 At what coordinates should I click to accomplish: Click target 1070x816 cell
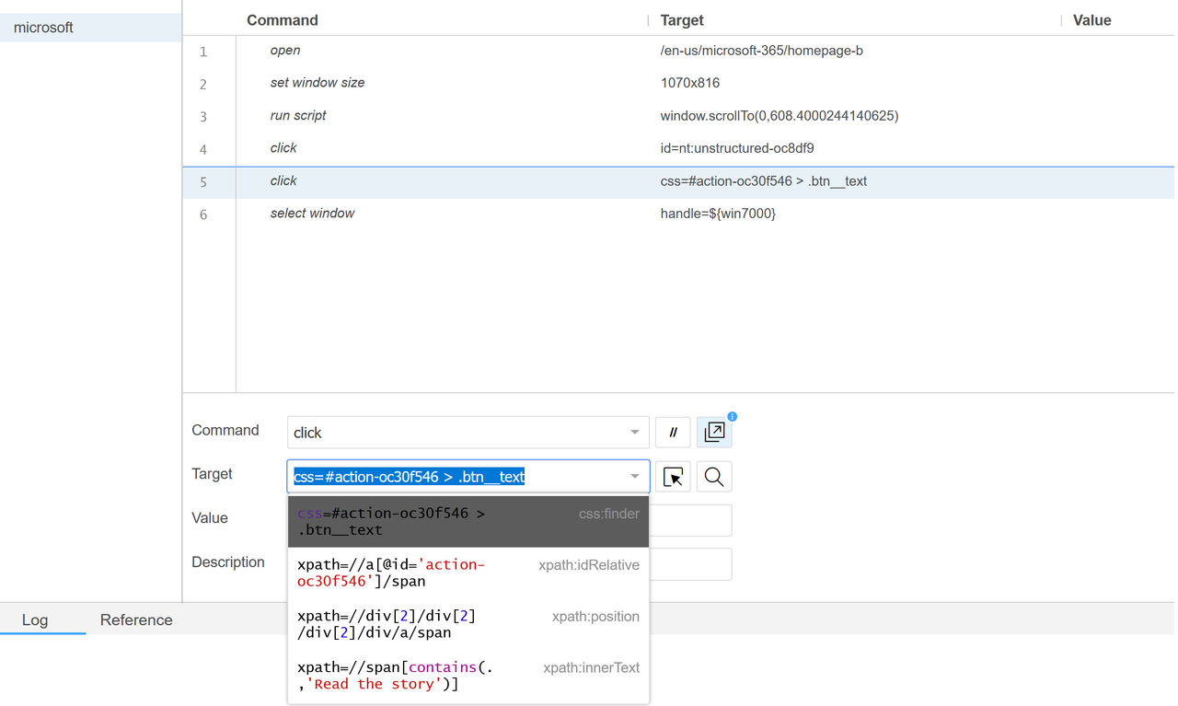[x=690, y=83]
